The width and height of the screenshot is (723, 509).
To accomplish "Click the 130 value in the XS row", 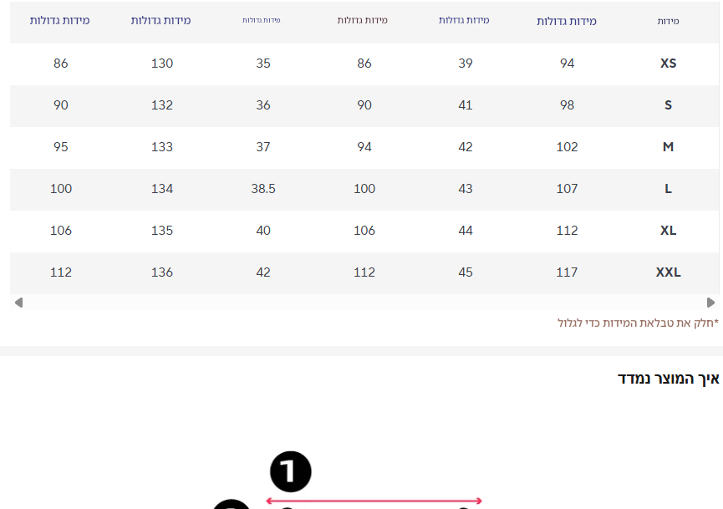I will tap(162, 64).
